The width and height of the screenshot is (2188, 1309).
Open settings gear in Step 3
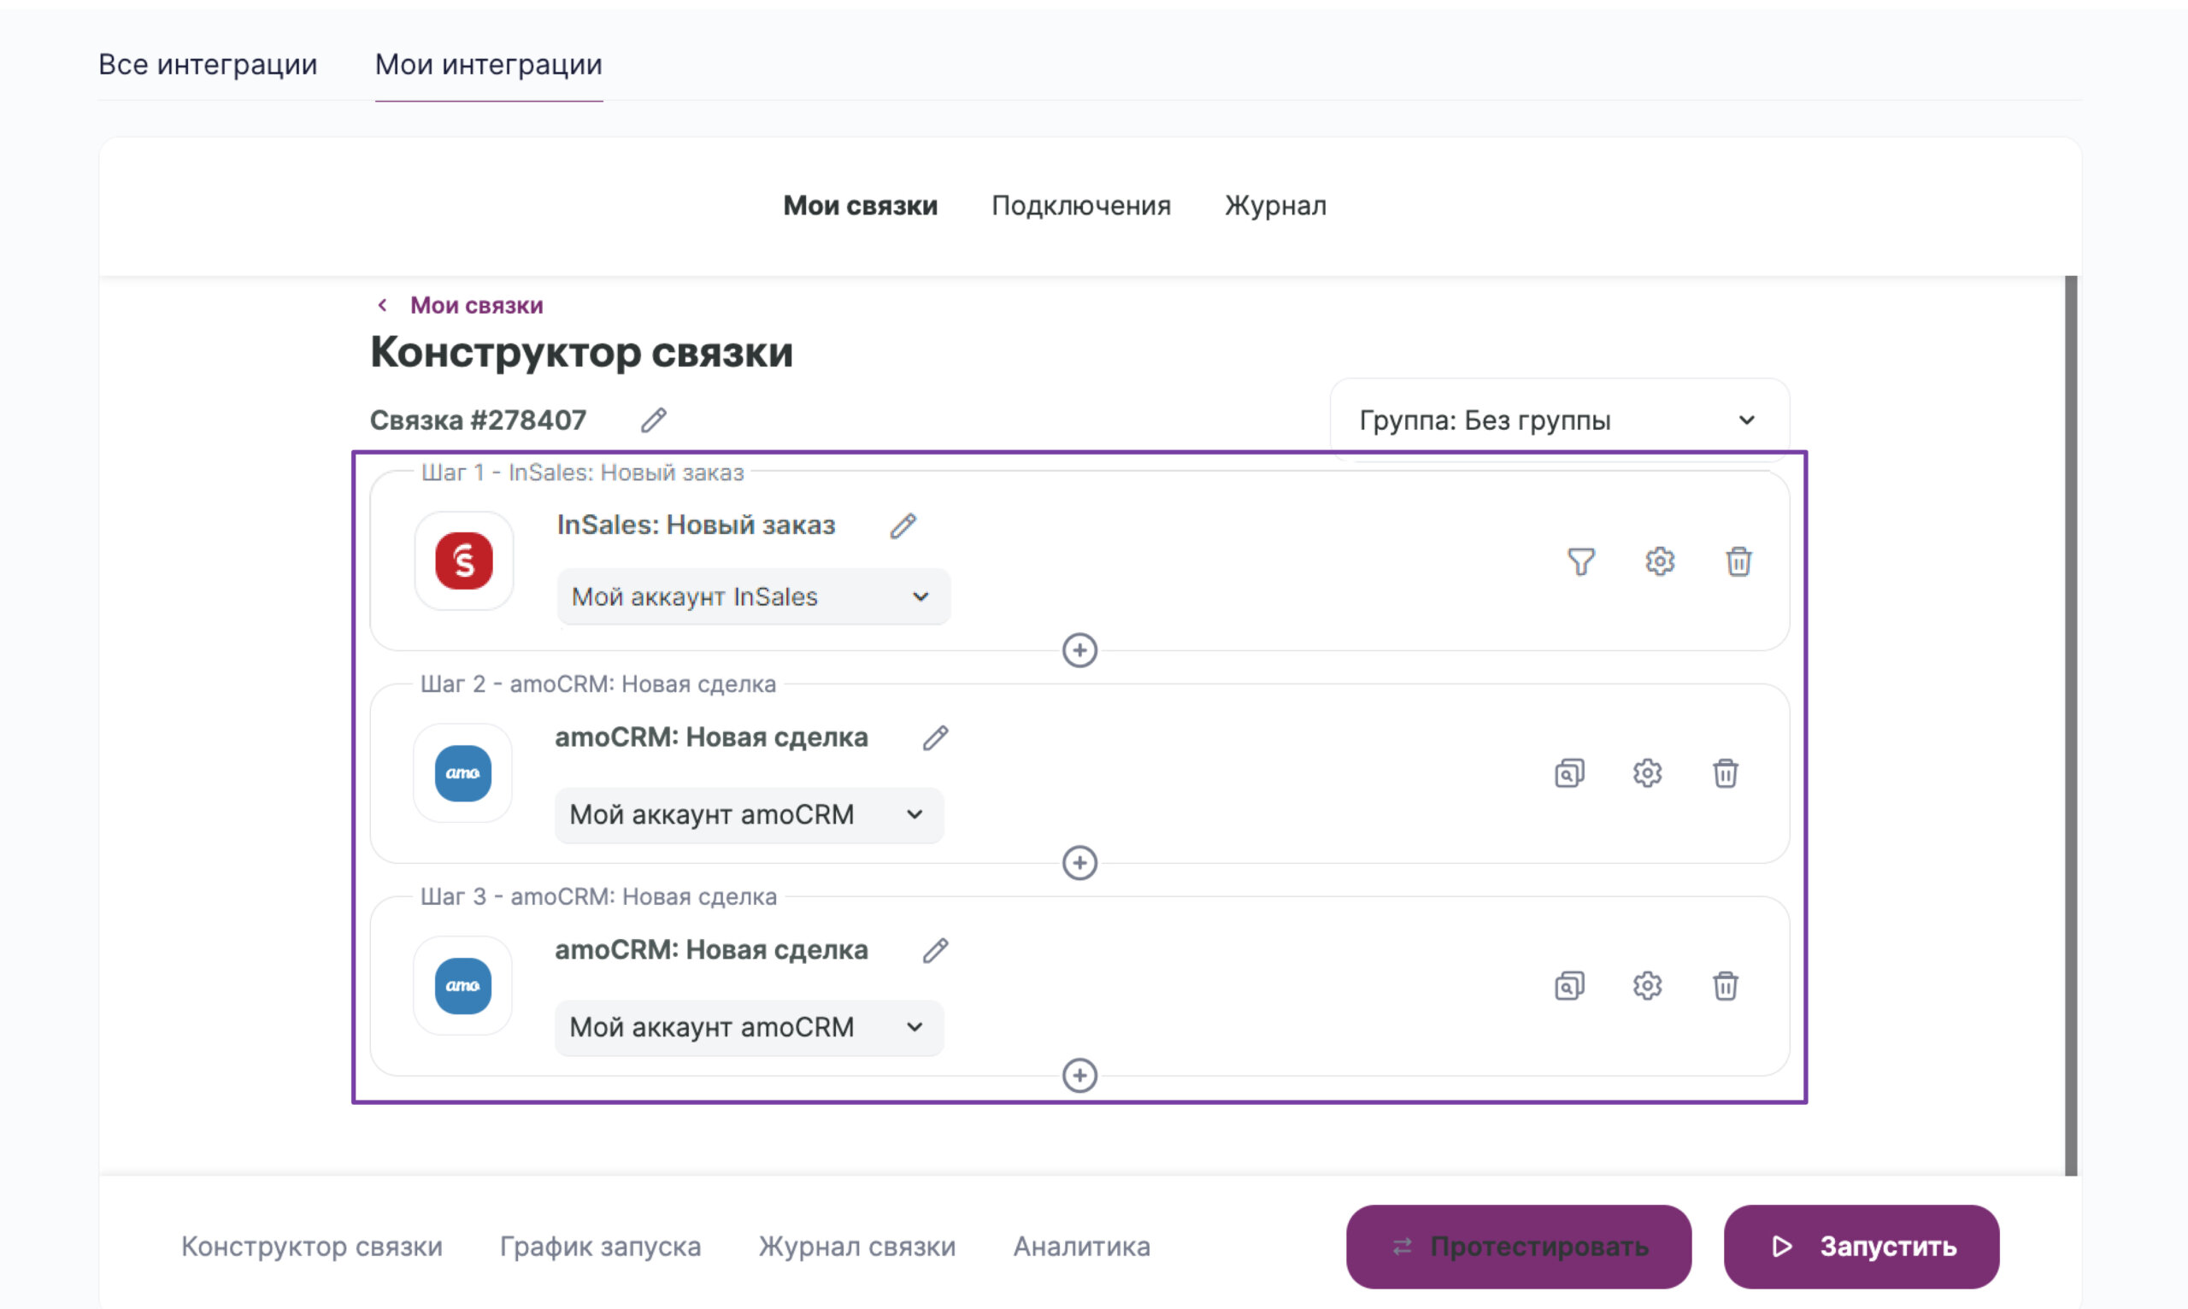pos(1646,986)
